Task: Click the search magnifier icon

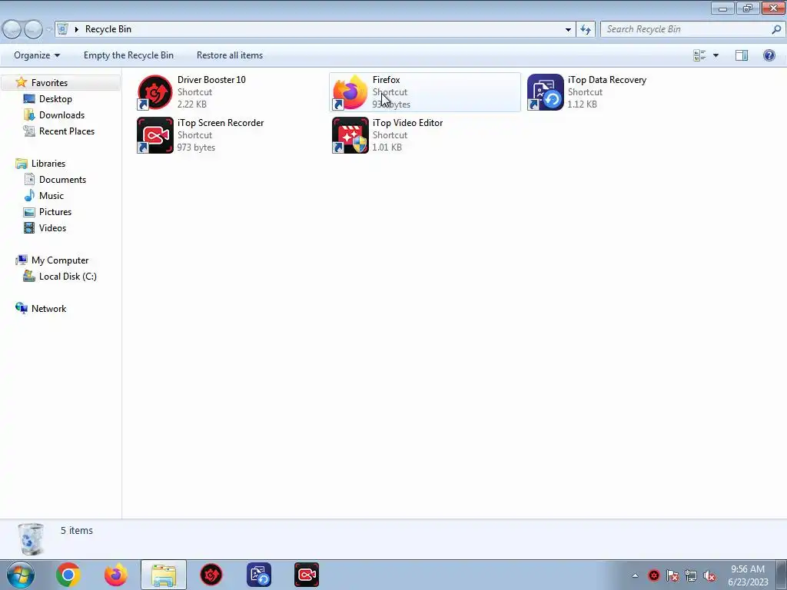Action: click(x=776, y=29)
